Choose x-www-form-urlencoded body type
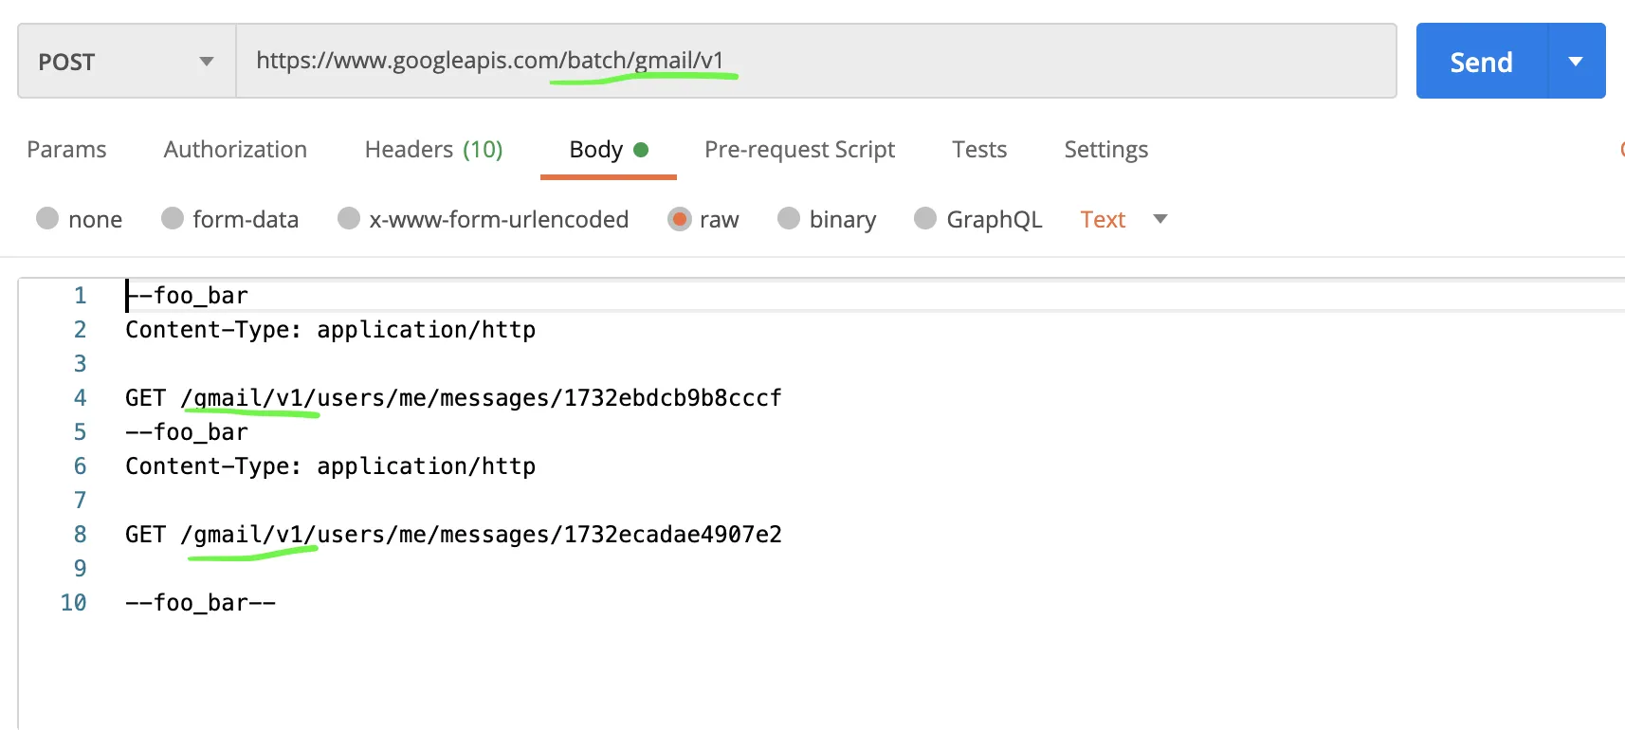The height and width of the screenshot is (730, 1625). (349, 219)
